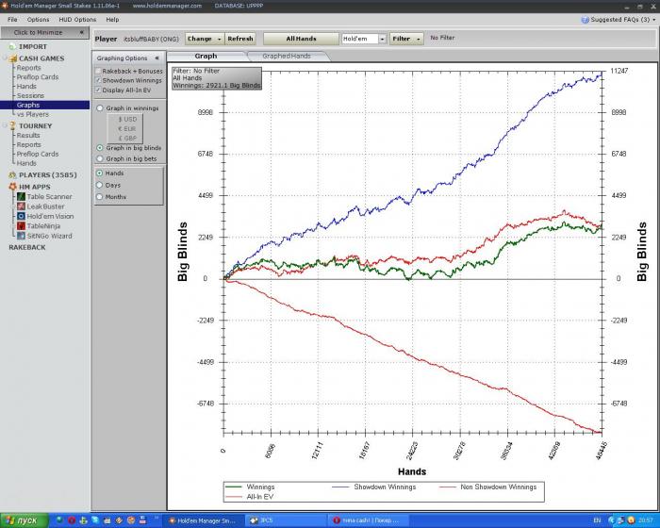Image resolution: width=660 pixels, height=528 pixels.
Task: Select $ USD currency option
Action: point(127,119)
